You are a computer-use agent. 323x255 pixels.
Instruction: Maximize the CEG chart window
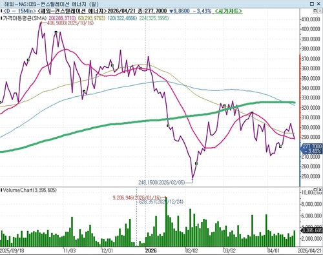click(x=312, y=4)
